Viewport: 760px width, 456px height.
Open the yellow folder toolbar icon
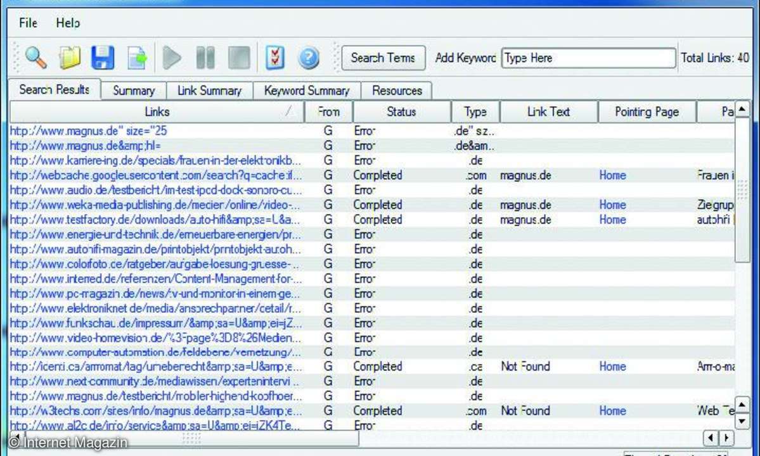pos(70,58)
